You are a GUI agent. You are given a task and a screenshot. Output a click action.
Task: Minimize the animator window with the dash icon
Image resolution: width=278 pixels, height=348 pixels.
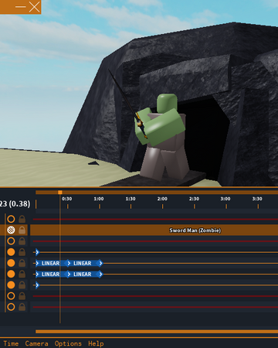[21, 7]
